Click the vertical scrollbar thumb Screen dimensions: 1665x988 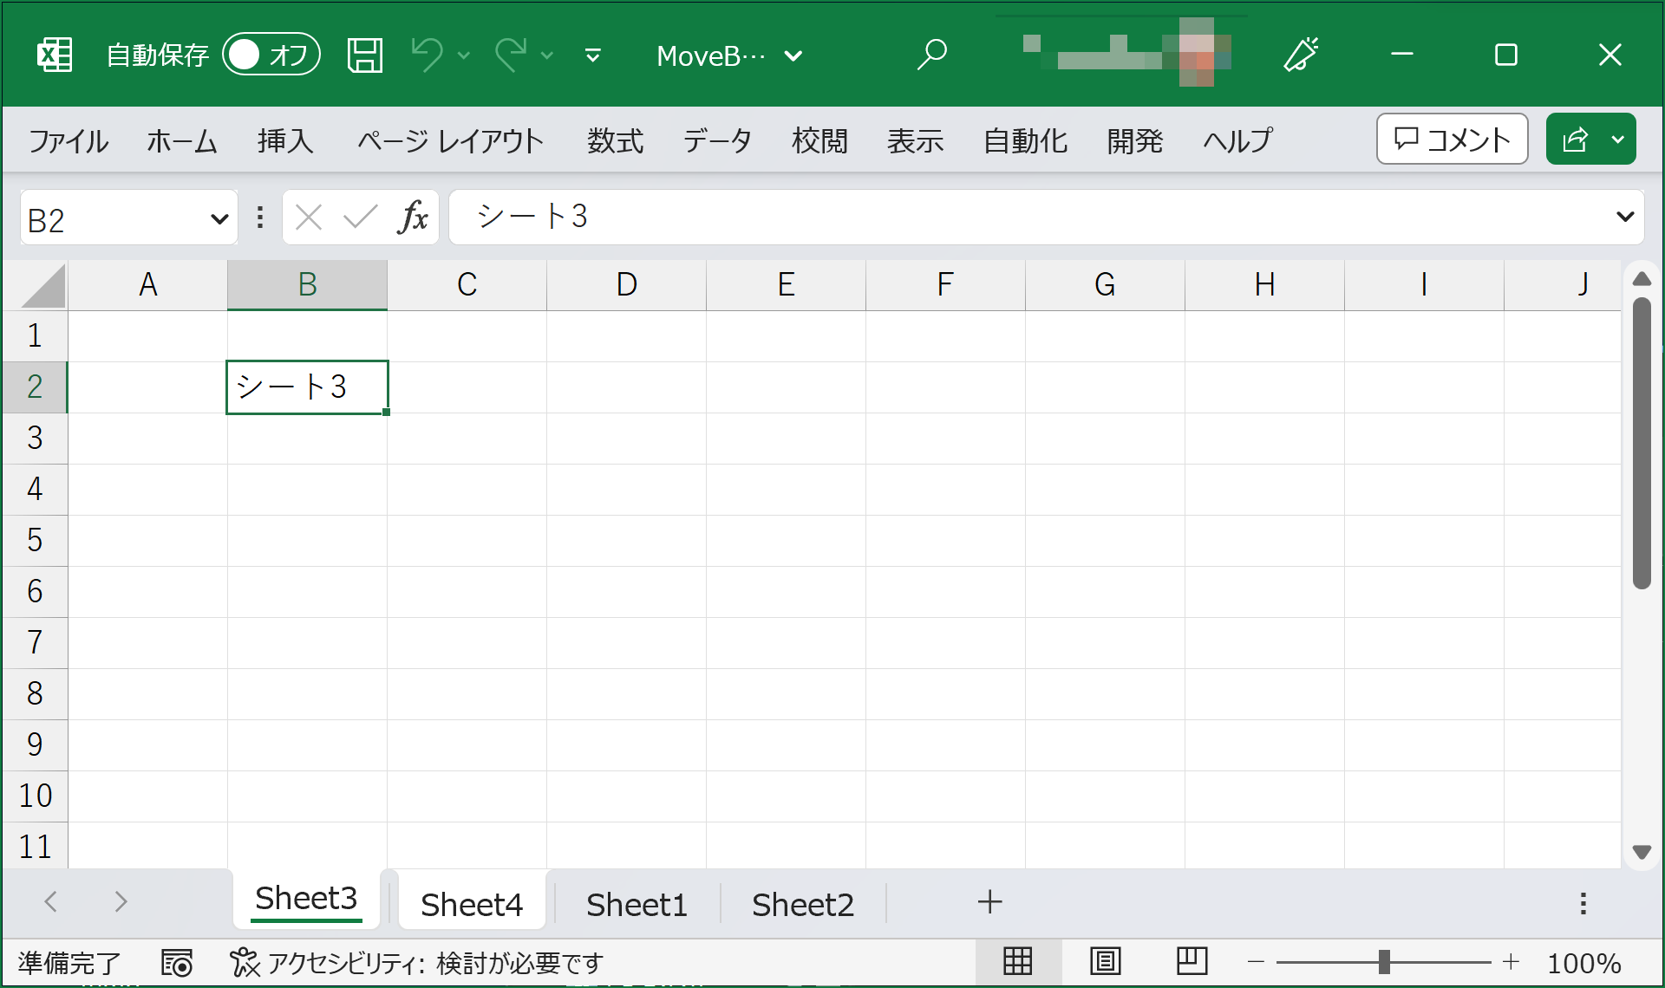[1642, 443]
